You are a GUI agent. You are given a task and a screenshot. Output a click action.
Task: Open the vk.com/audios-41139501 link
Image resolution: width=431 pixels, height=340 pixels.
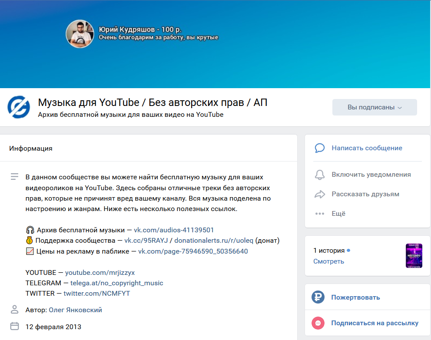click(x=174, y=230)
